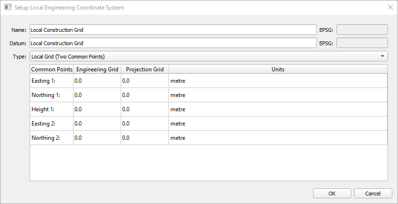This screenshot has height=204, width=398.
Task: Click the Common Points column header
Action: tap(52, 69)
